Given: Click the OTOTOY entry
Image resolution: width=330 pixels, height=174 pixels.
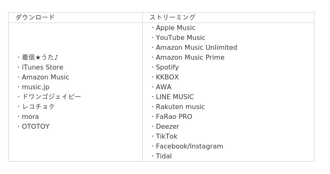Looking at the screenshot, I should click(x=36, y=127).
